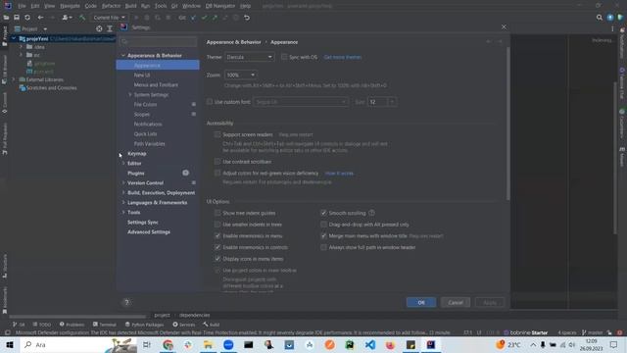Enable Show tree indent guides checkbox
Viewport: 627px width, 353px height.
217,213
